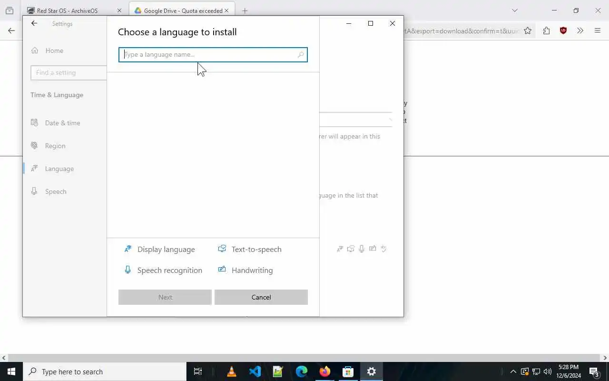Screen dimensions: 609x381
Task: Focus the Type a language name field
Action: 213,55
